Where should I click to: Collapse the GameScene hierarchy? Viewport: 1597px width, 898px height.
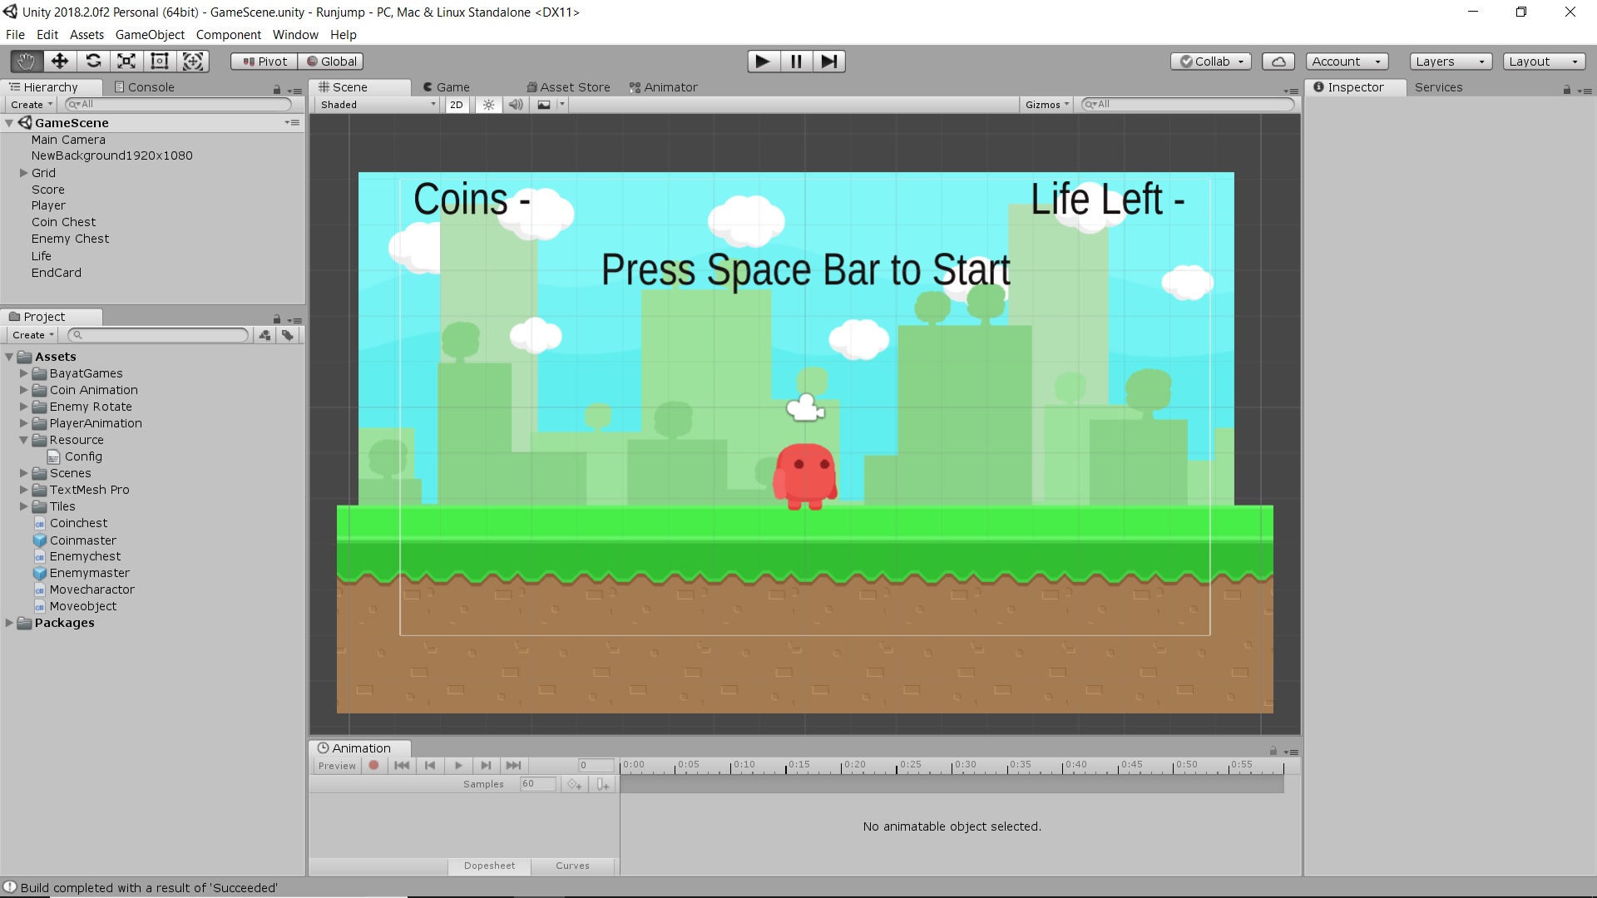click(x=9, y=123)
